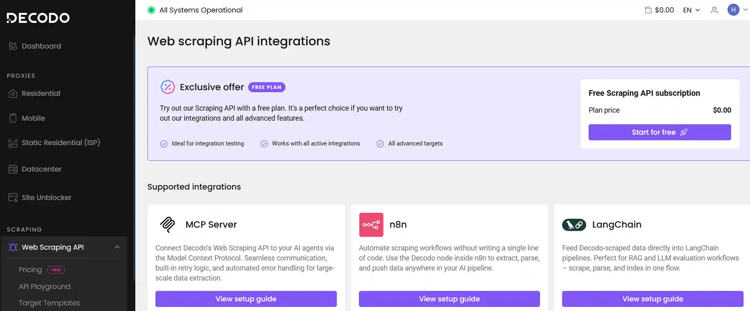Click the MCP Server logo icon

167,225
